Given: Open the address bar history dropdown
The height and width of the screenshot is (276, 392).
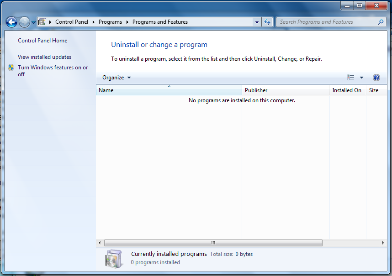Looking at the screenshot, I should click(257, 22).
